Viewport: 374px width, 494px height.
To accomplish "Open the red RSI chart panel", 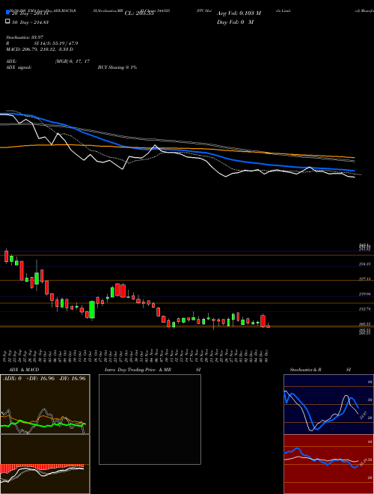I will tap(328, 464).
